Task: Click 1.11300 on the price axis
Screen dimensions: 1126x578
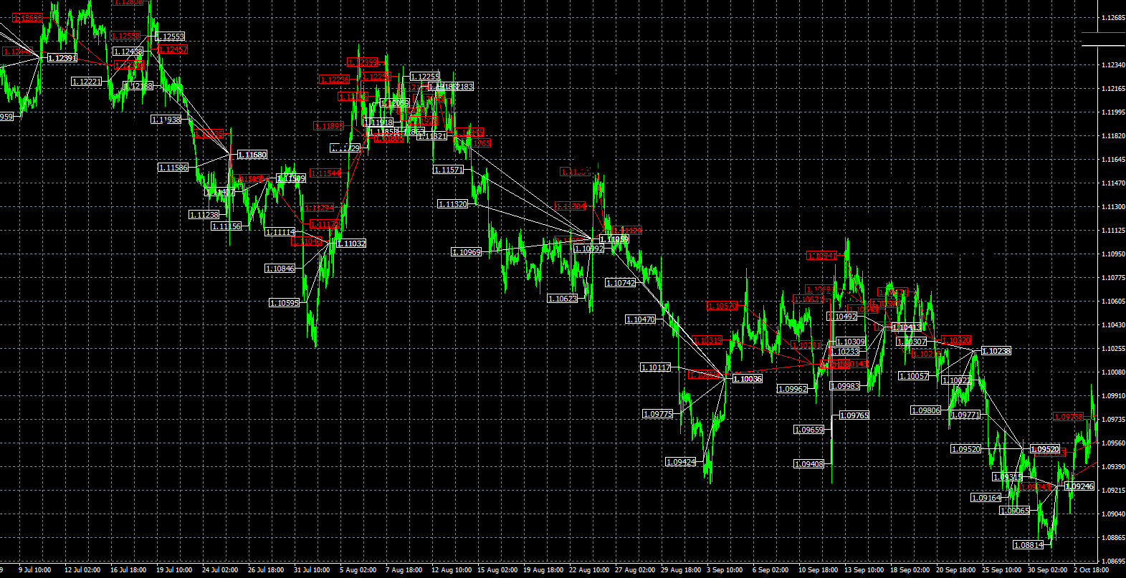Action: 1112,206
